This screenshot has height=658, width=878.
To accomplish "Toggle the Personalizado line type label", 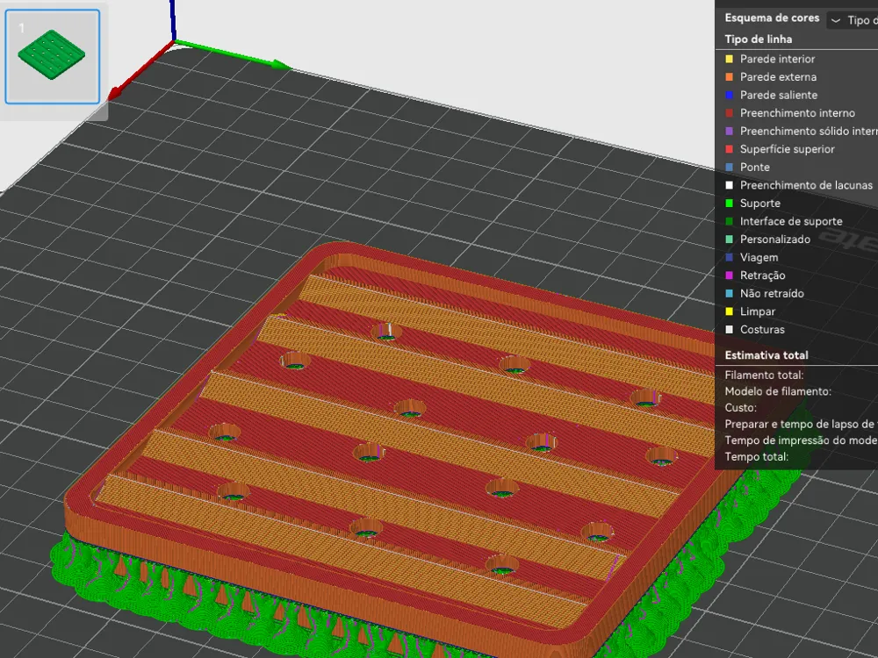I will pos(775,239).
